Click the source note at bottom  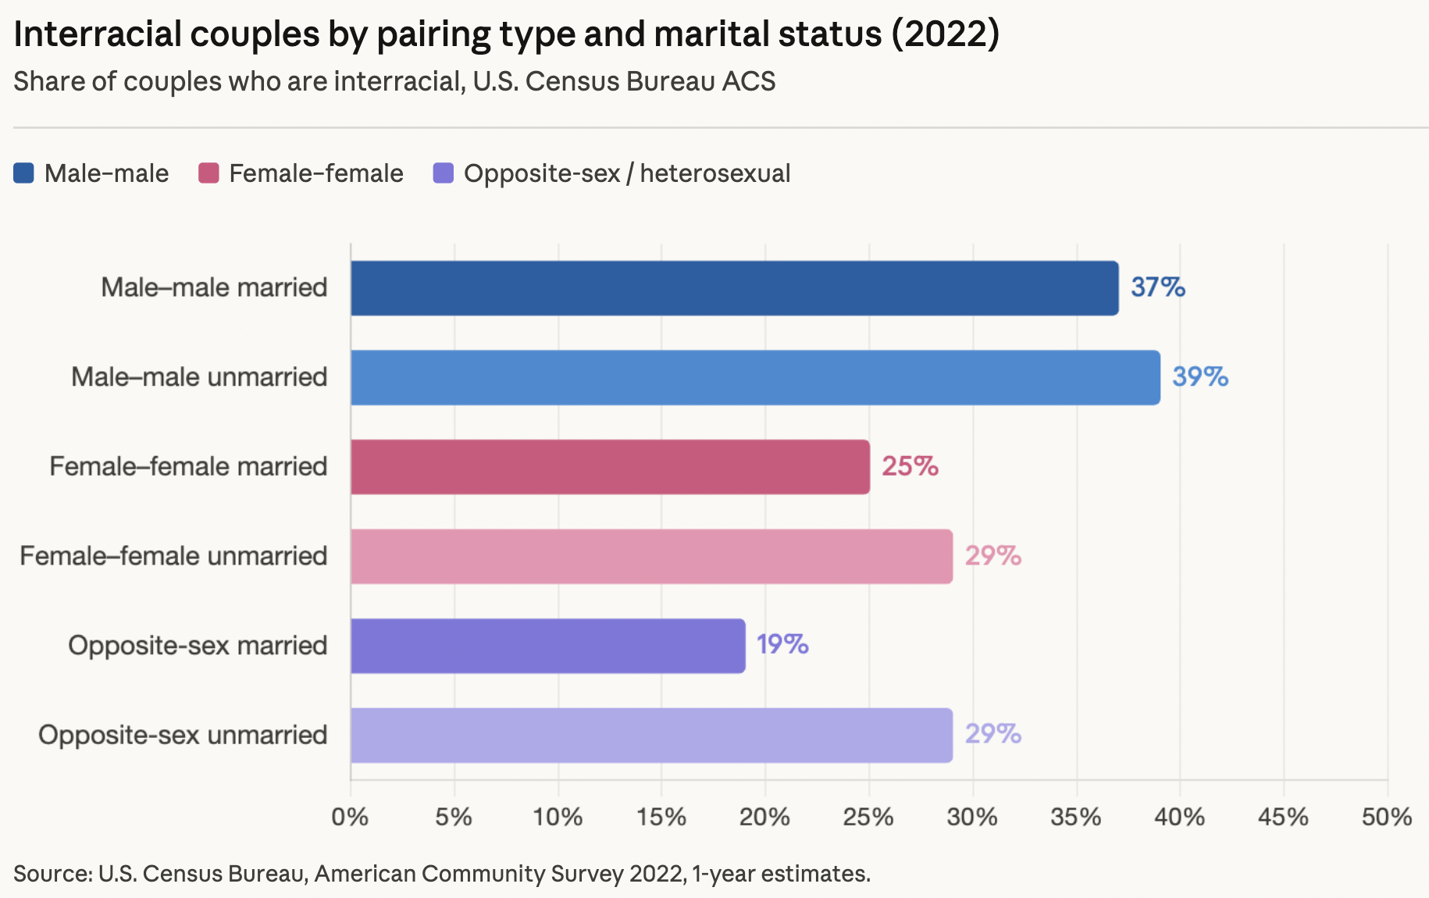click(442, 874)
